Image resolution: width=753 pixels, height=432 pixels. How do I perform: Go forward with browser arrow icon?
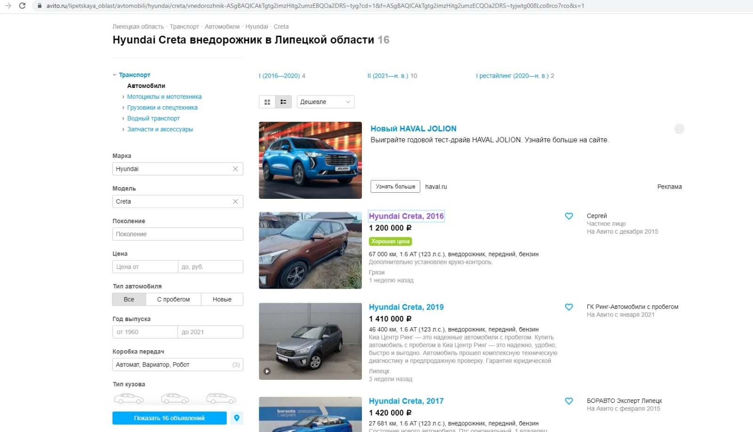coord(8,6)
